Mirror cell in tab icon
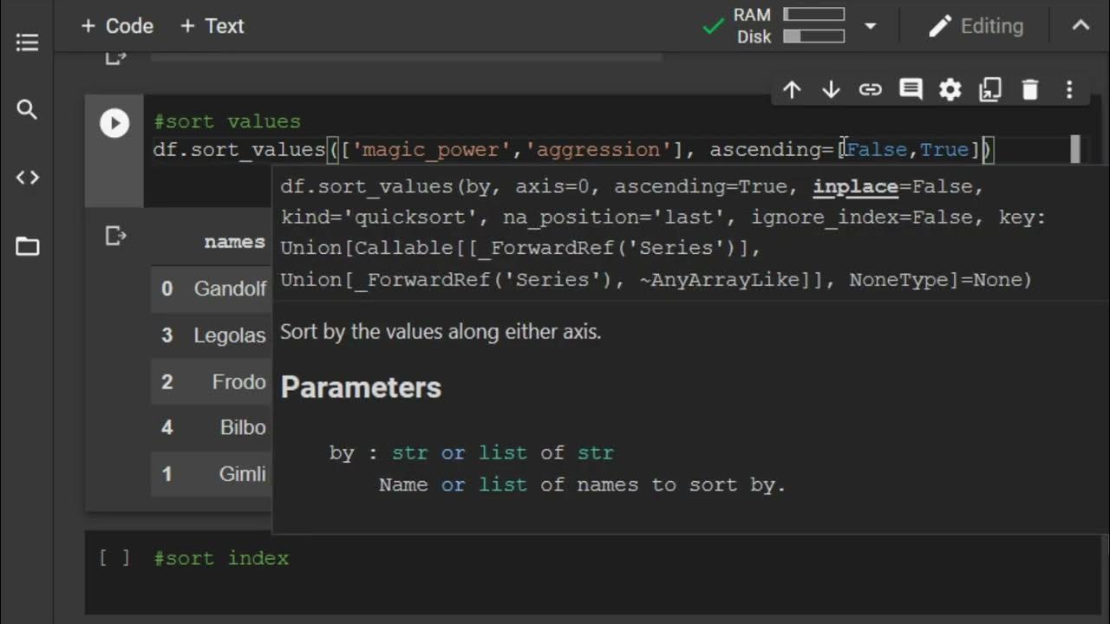1110x624 pixels. pyautogui.click(x=989, y=89)
